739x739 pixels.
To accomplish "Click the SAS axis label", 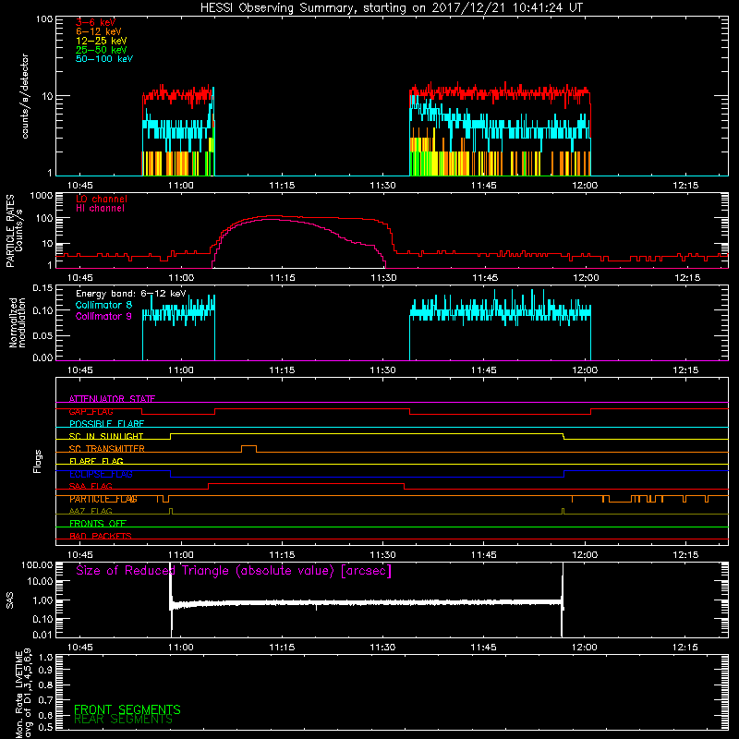I will coord(9,600).
